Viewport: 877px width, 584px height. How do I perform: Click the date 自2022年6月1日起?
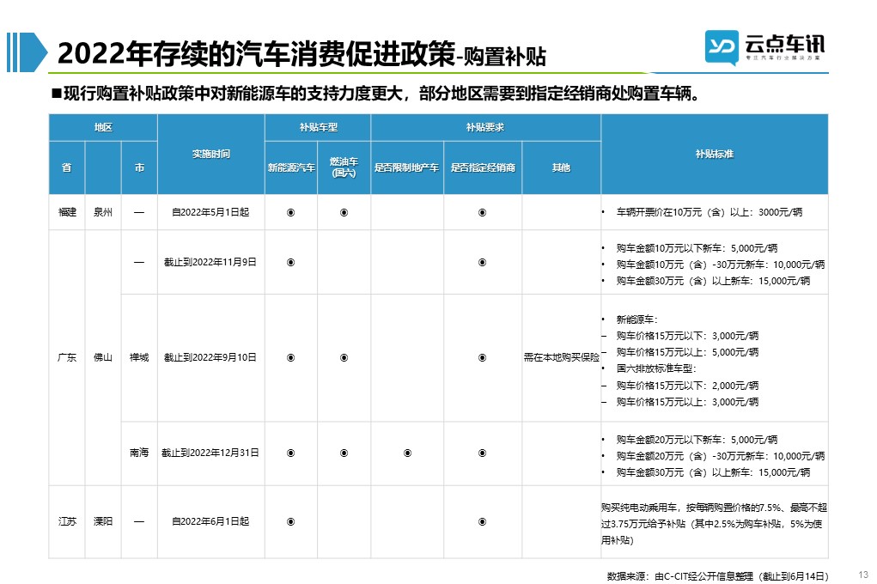pyautogui.click(x=210, y=521)
